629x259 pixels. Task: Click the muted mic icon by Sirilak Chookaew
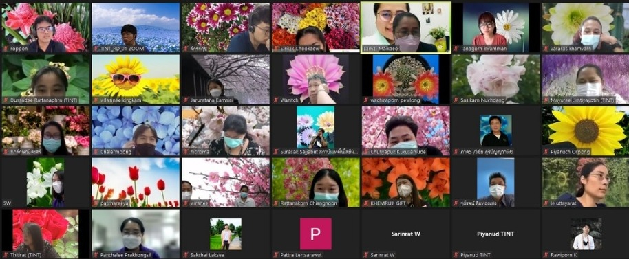click(x=276, y=49)
